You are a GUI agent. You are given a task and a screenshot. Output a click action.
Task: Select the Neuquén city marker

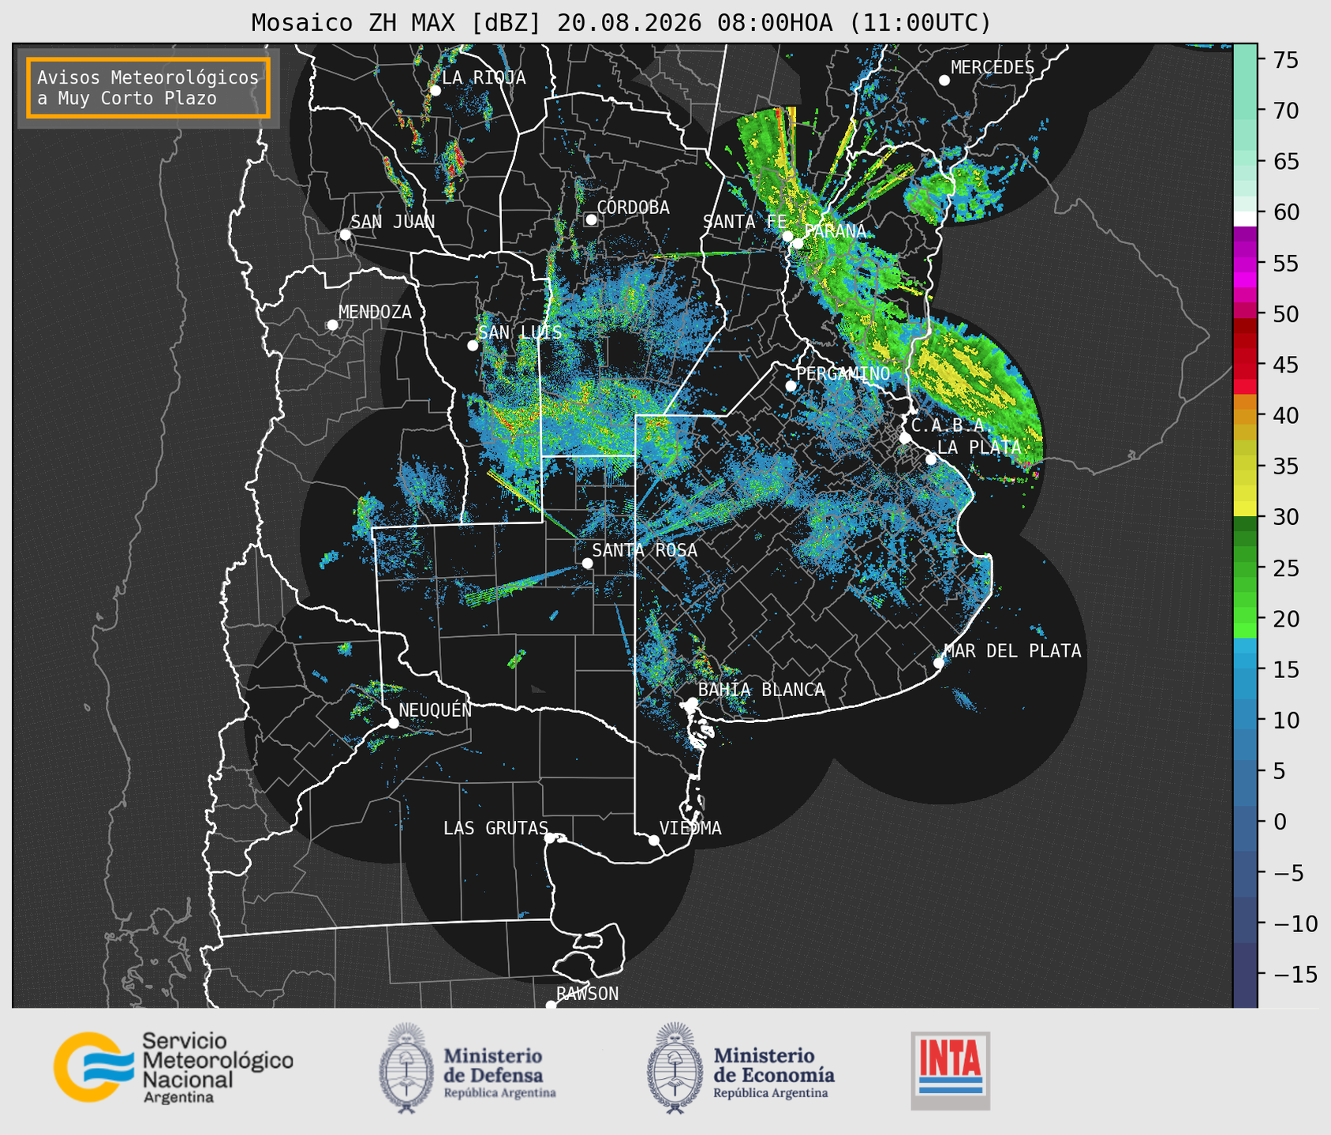[393, 723]
